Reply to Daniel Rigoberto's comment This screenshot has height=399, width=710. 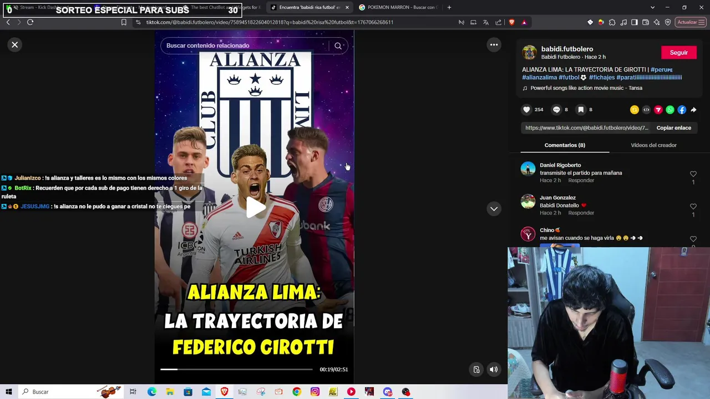click(x=581, y=181)
